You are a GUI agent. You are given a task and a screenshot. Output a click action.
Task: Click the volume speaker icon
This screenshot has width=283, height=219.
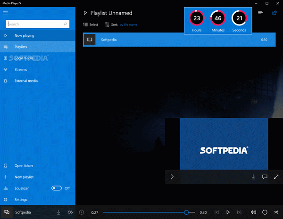253,212
